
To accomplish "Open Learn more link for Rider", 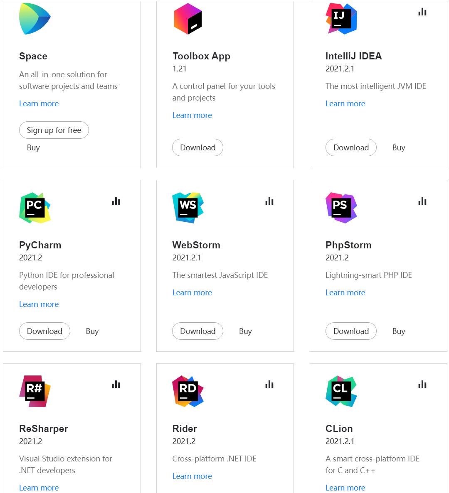I will pyautogui.click(x=192, y=476).
